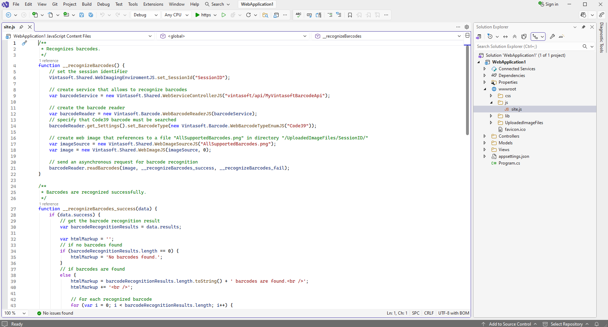Click Collapse All in Solution Explorer toolbar
608x327 pixels.
tap(515, 37)
